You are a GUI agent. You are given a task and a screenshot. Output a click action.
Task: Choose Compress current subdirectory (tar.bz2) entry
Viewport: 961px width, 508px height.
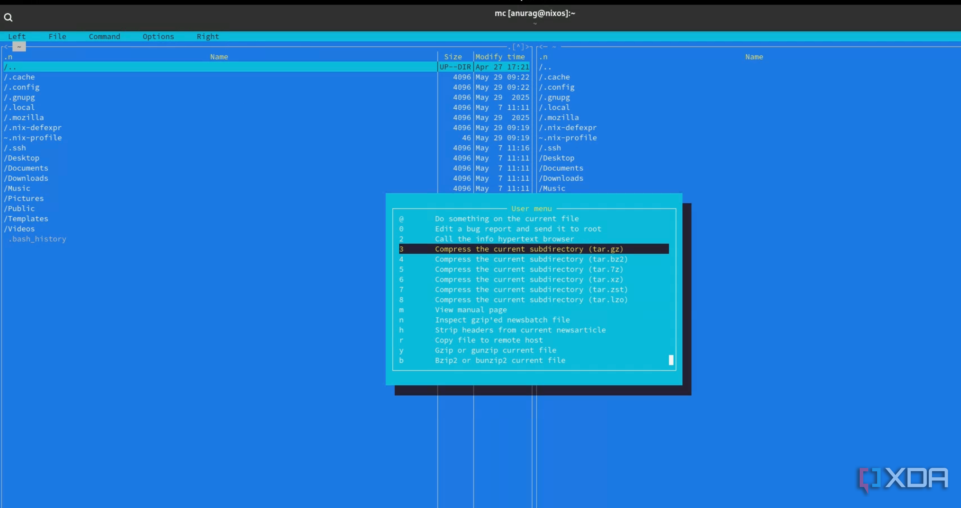(534, 259)
